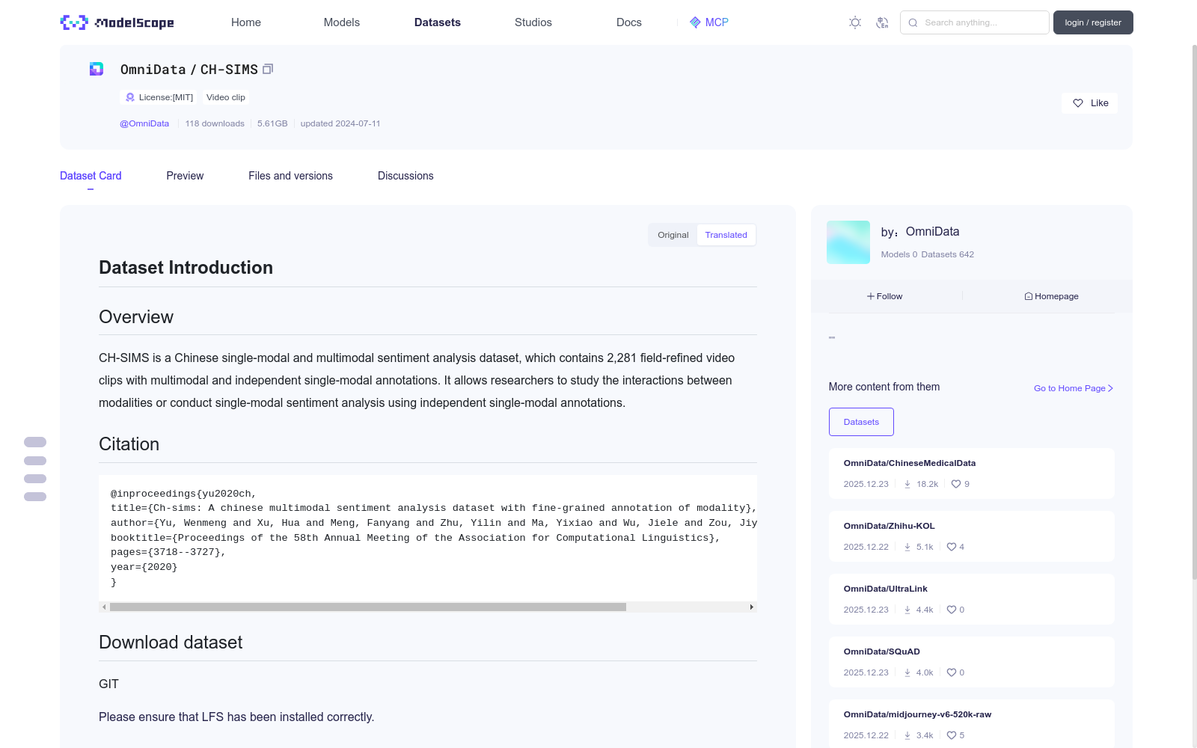Click the "Download dataset" heading

click(x=171, y=643)
